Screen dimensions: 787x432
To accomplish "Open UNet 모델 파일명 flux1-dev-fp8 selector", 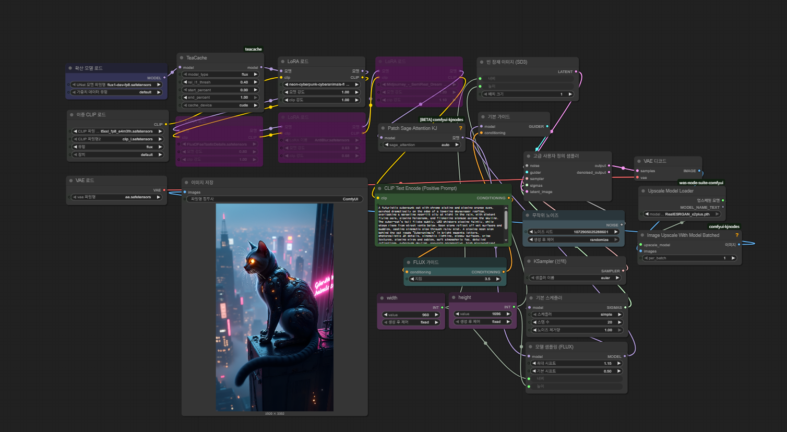I will pyautogui.click(x=116, y=85).
